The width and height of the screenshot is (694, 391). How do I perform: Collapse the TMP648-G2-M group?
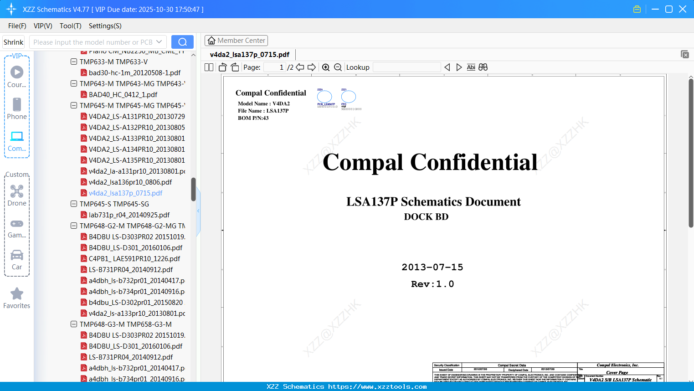[x=74, y=226]
